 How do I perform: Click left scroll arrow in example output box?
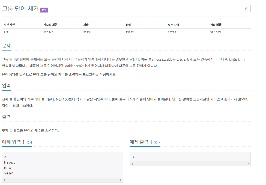point(132,164)
